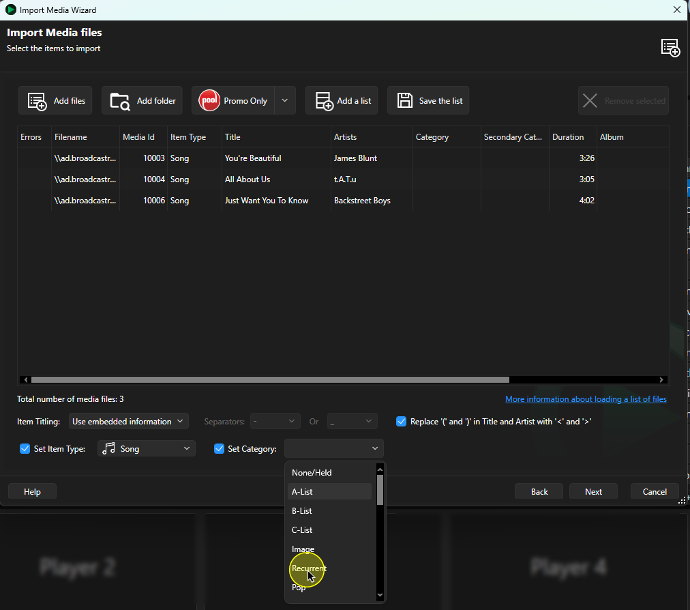Click the Next button
Screen dimensions: 690x610
[593, 491]
